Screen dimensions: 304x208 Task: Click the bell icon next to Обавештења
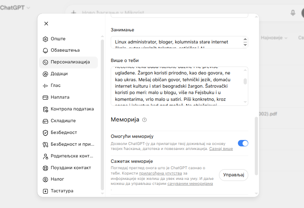pos(45,51)
